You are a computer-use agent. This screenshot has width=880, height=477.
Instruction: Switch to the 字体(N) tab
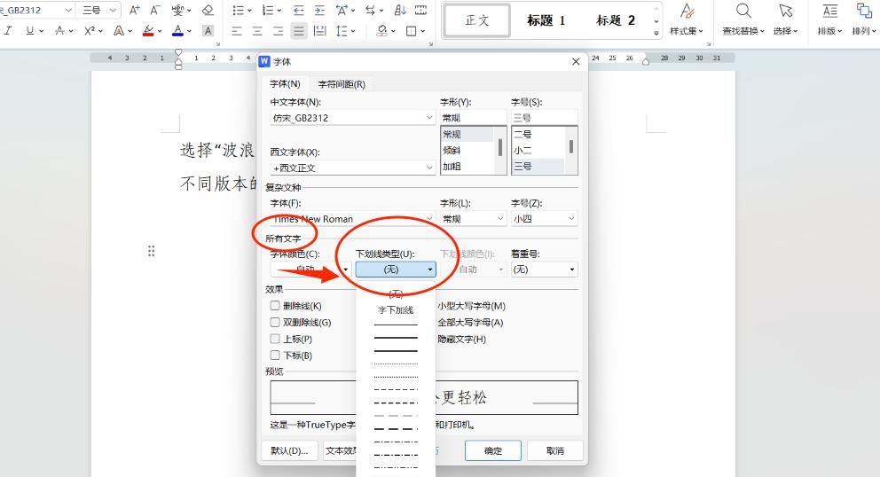tap(285, 84)
